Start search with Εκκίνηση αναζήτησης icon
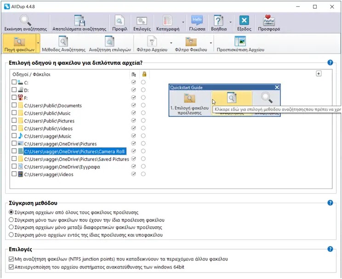Viewport: 342px width, 279px height. pos(26,23)
